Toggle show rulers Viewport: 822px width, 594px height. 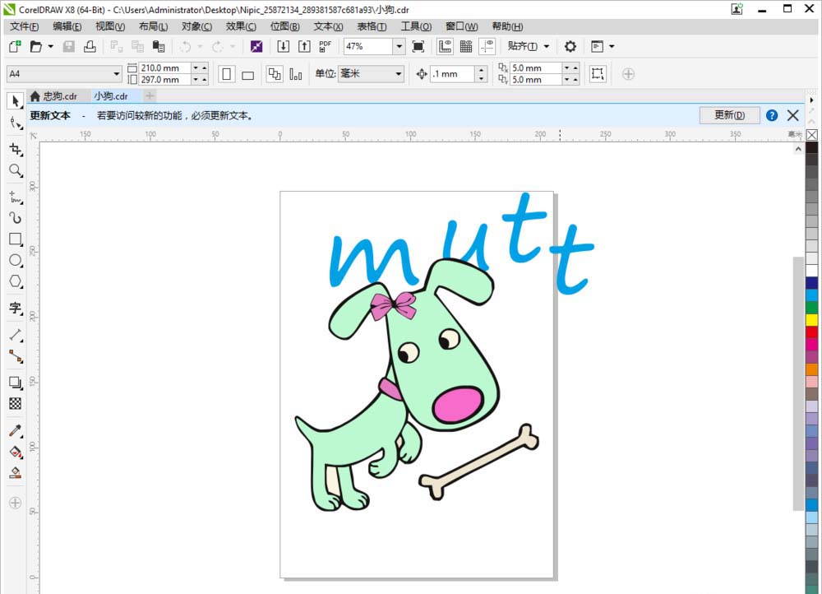tap(445, 46)
